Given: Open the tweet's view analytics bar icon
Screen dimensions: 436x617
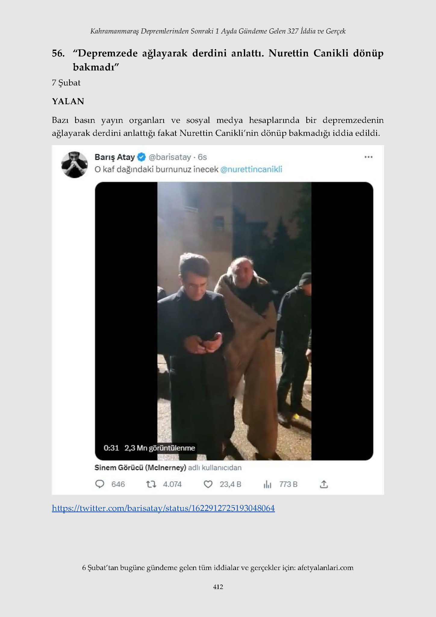Looking at the screenshot, I should 267,484.
